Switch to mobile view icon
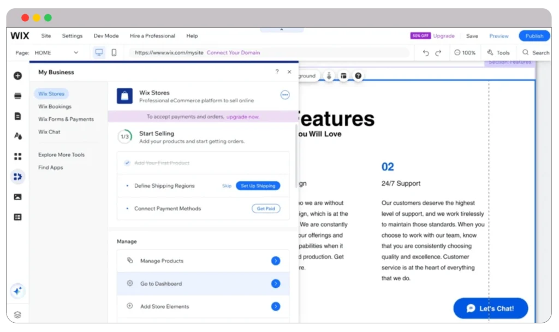Screen dimensions: 559x332 pyautogui.click(x=114, y=53)
